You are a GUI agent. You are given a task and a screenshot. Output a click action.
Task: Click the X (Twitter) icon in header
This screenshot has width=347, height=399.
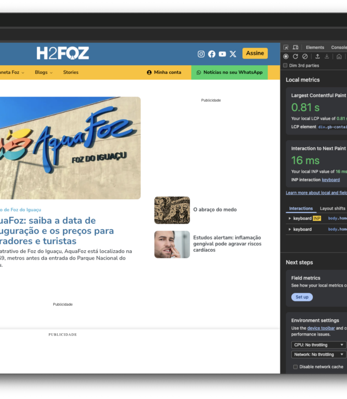click(x=233, y=54)
